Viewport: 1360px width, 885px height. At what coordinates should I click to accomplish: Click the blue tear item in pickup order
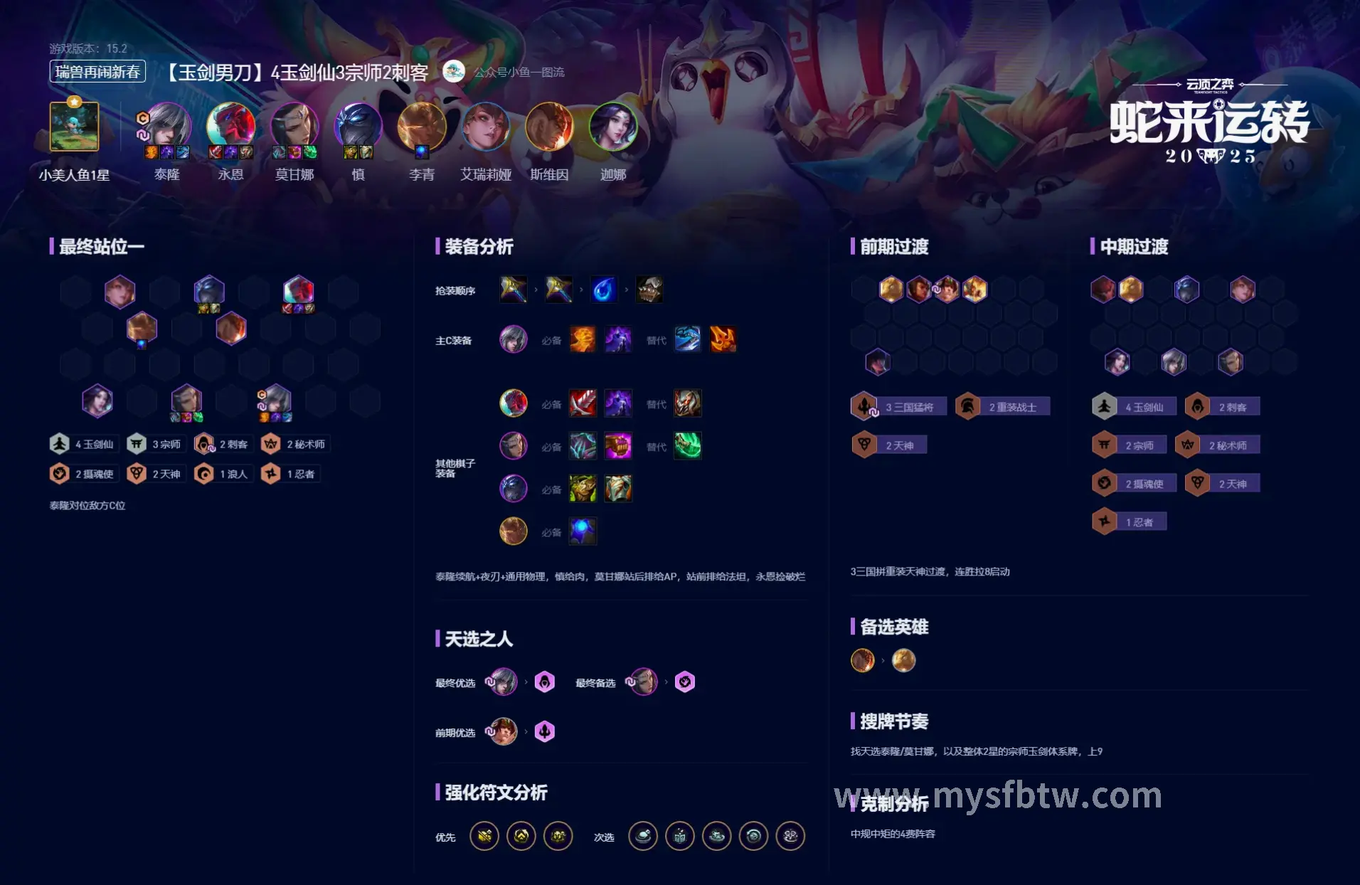tap(603, 290)
